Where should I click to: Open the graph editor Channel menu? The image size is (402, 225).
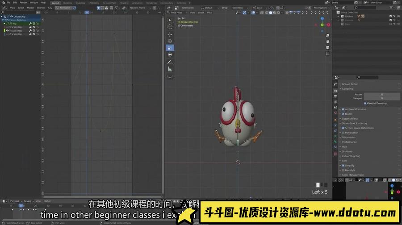point(41,8)
